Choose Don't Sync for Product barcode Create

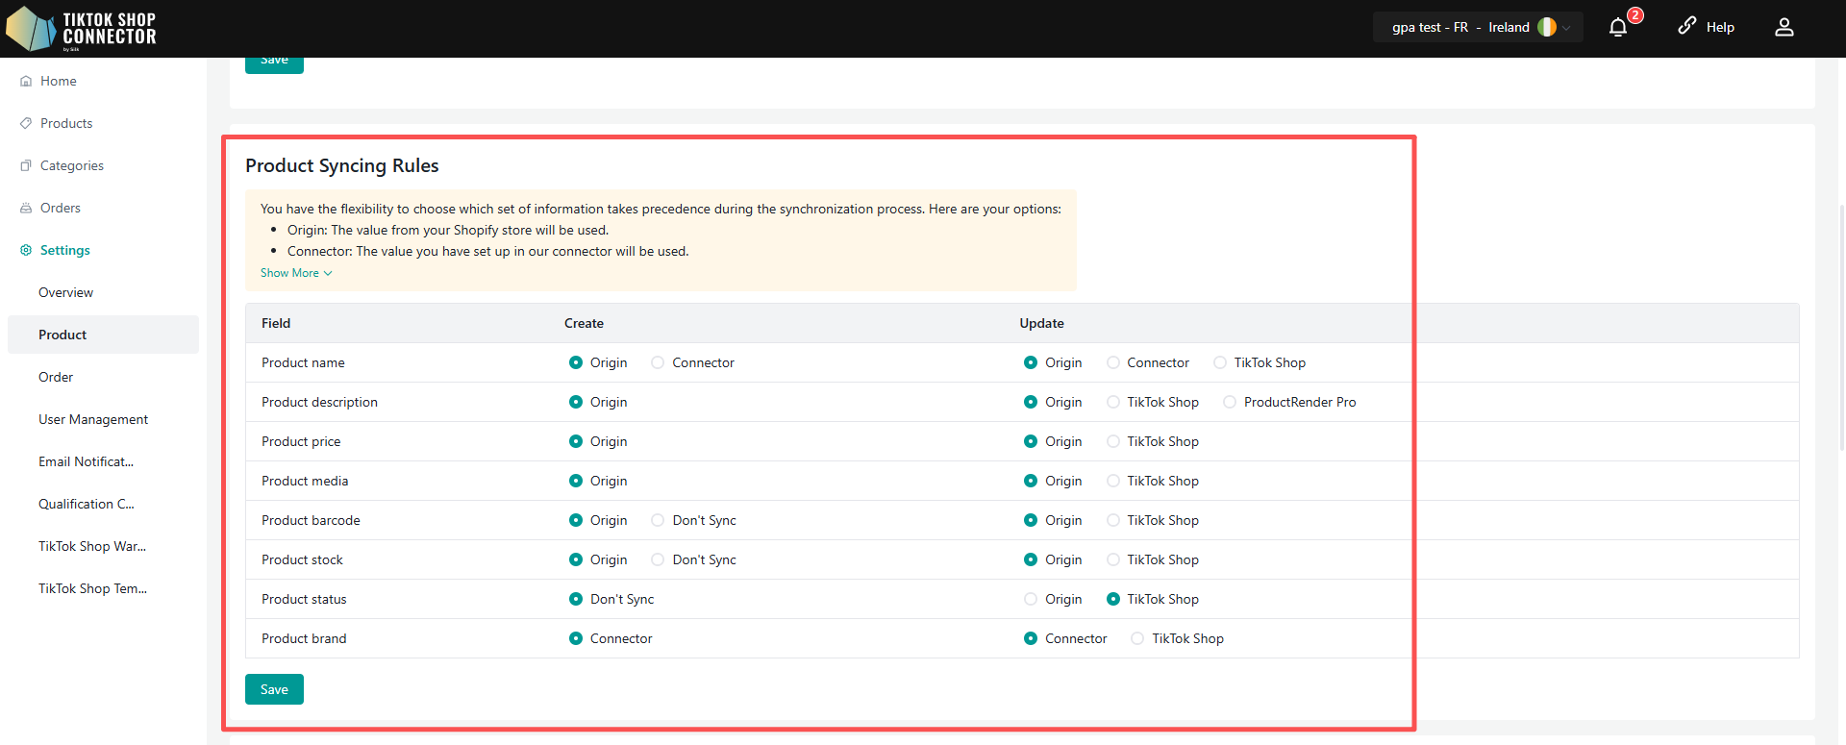click(x=658, y=520)
